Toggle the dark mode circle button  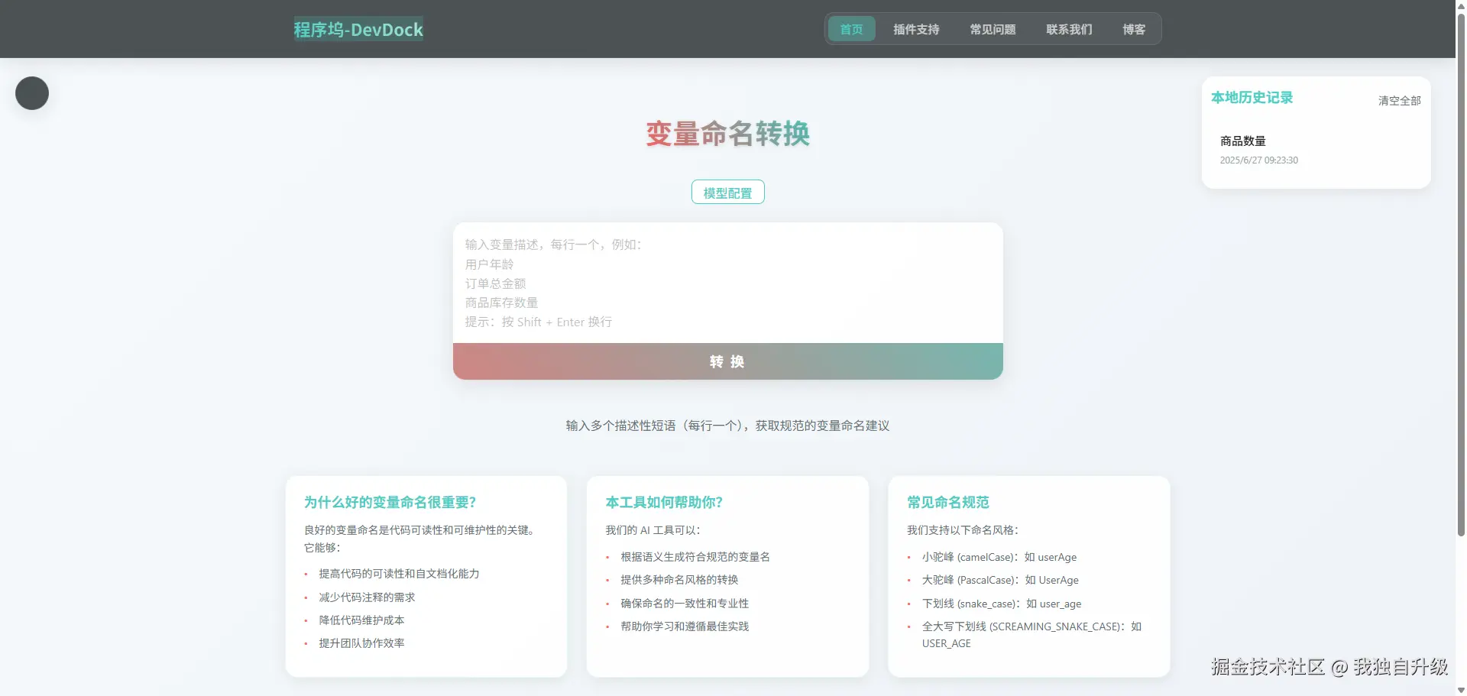(x=31, y=93)
